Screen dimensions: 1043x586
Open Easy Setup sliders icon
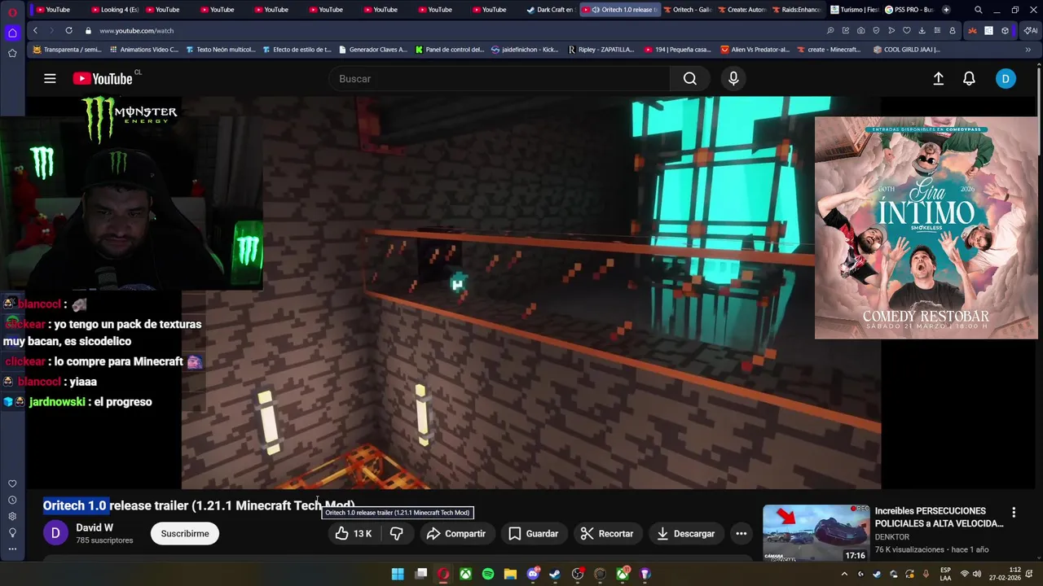937,30
